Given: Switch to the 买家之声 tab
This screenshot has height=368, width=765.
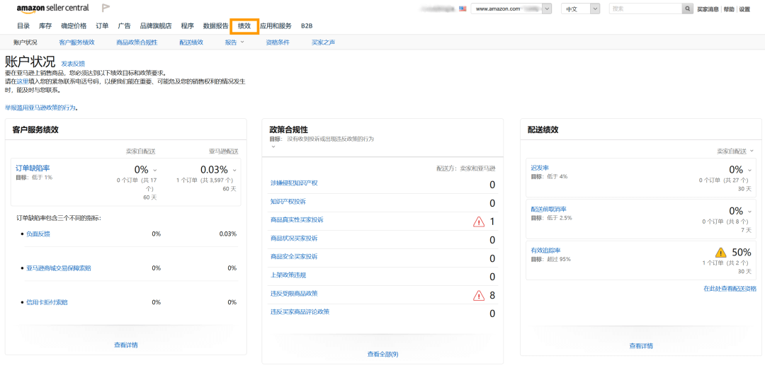Looking at the screenshot, I should coord(323,42).
